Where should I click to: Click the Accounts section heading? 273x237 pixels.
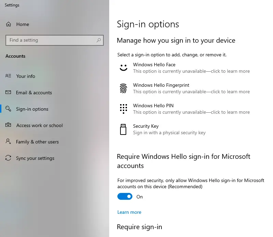[x=15, y=56]
